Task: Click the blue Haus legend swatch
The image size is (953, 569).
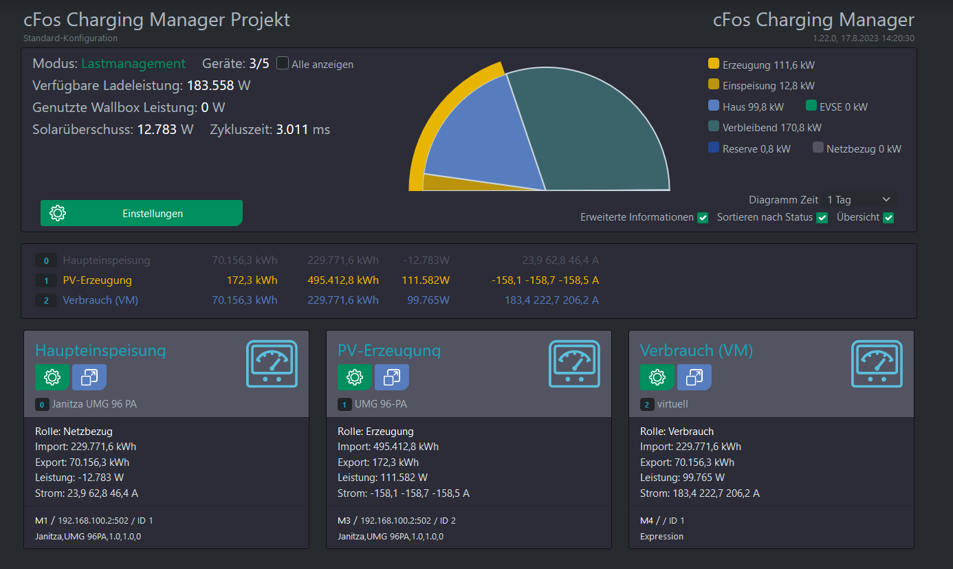Action: 714,107
